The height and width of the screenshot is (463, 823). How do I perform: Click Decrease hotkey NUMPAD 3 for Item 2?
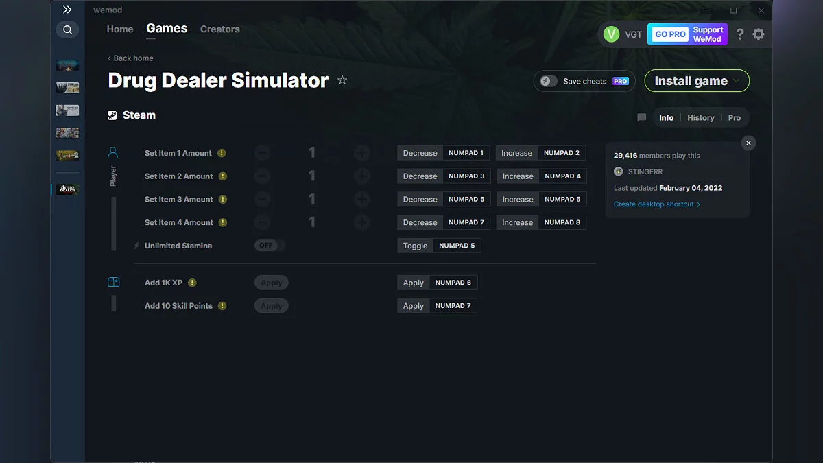(444, 176)
